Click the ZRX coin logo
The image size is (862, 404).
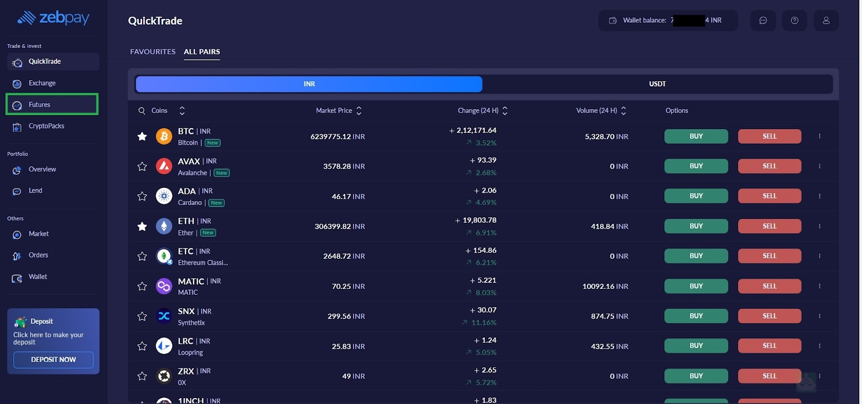point(164,376)
